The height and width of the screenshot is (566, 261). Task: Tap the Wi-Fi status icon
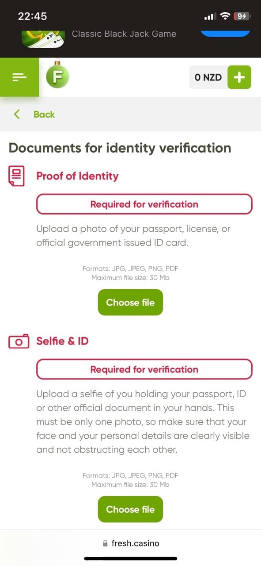225,16
